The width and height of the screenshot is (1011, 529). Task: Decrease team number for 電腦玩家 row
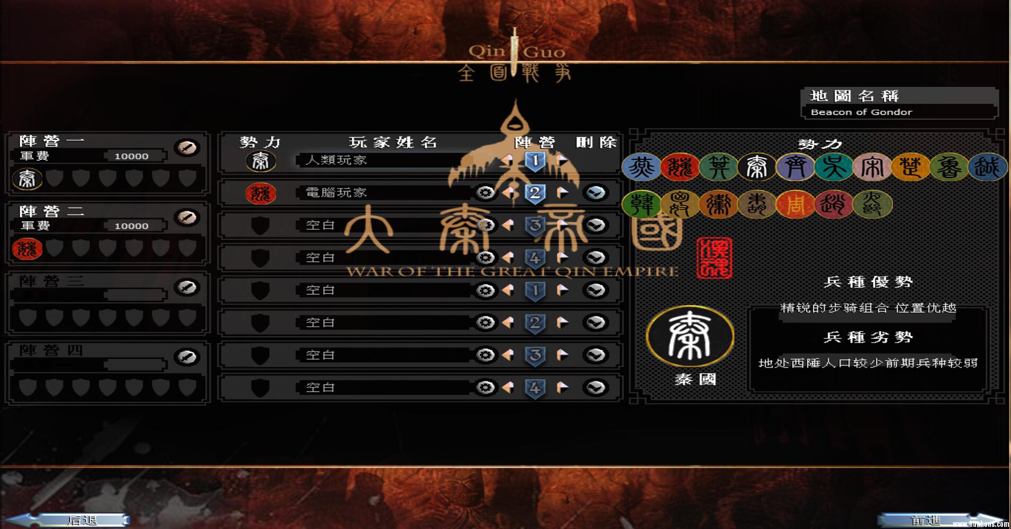click(x=508, y=193)
